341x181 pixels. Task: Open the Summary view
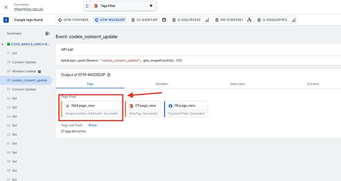click(x=14, y=33)
